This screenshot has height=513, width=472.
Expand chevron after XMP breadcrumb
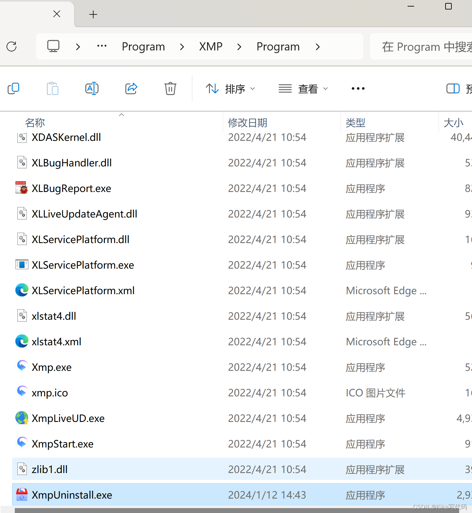[x=239, y=47]
